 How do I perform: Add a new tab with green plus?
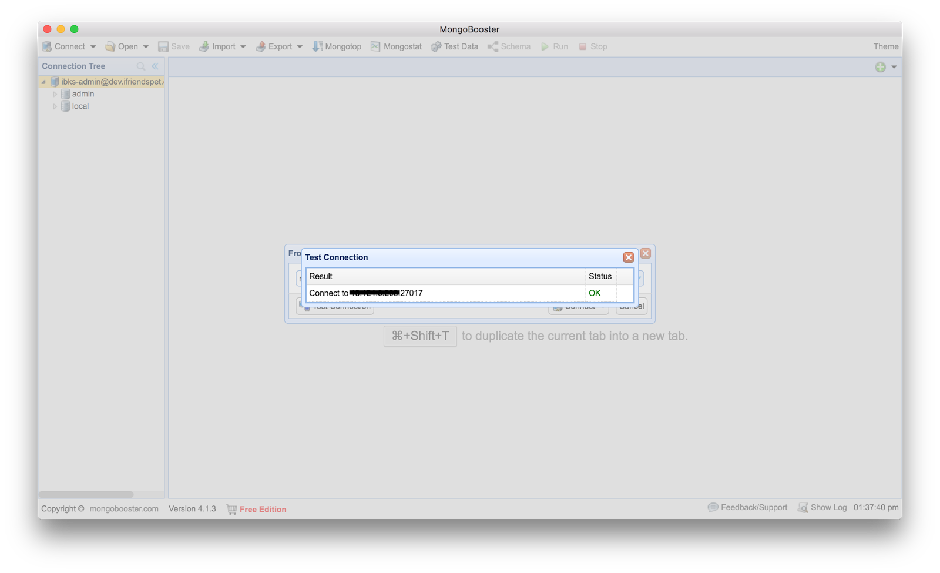coord(880,67)
